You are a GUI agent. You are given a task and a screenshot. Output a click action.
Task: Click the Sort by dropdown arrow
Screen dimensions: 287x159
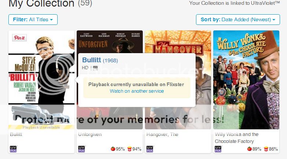click(x=274, y=20)
